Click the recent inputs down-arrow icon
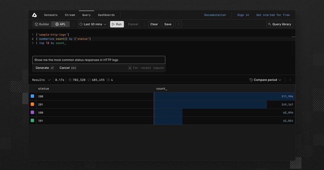The image size is (324, 170). point(130,68)
